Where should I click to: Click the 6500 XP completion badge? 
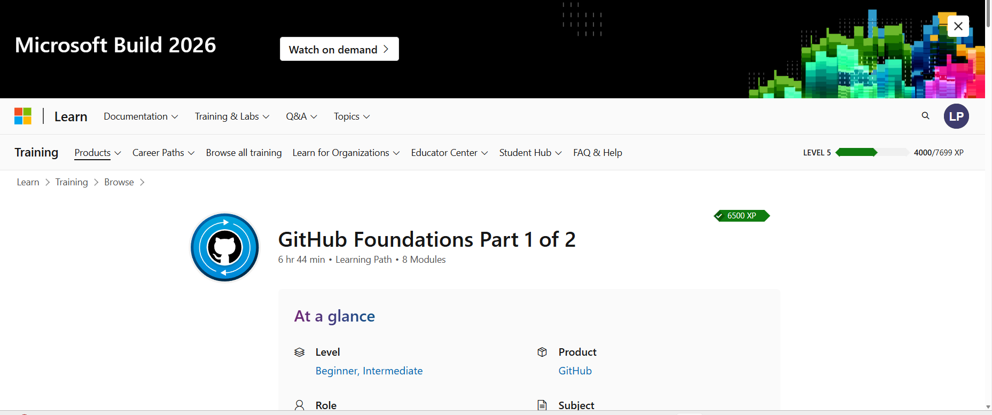[x=741, y=216]
